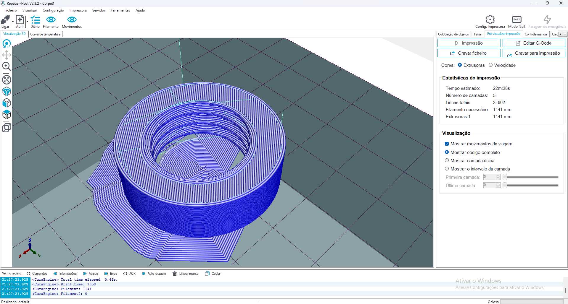The image size is (568, 304).
Task: Switch to the Fatiar tab
Action: (478, 34)
